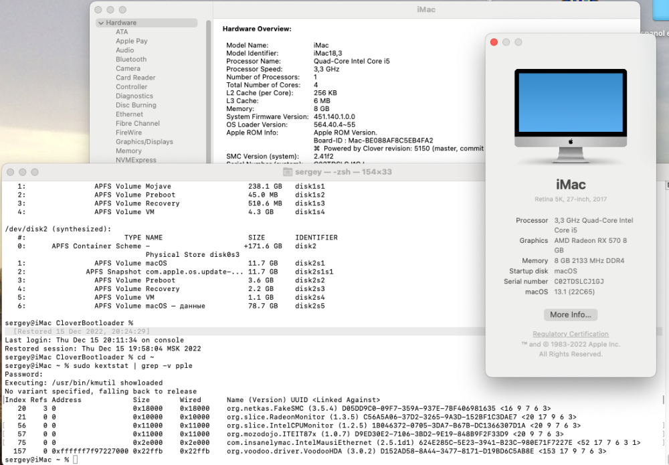
Task: Click the Terminal folder icon in title bar
Action: click(x=288, y=172)
